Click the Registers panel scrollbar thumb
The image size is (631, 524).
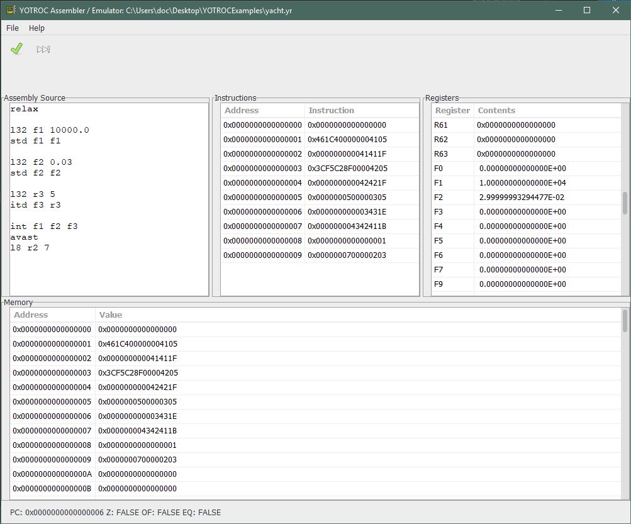pos(625,203)
